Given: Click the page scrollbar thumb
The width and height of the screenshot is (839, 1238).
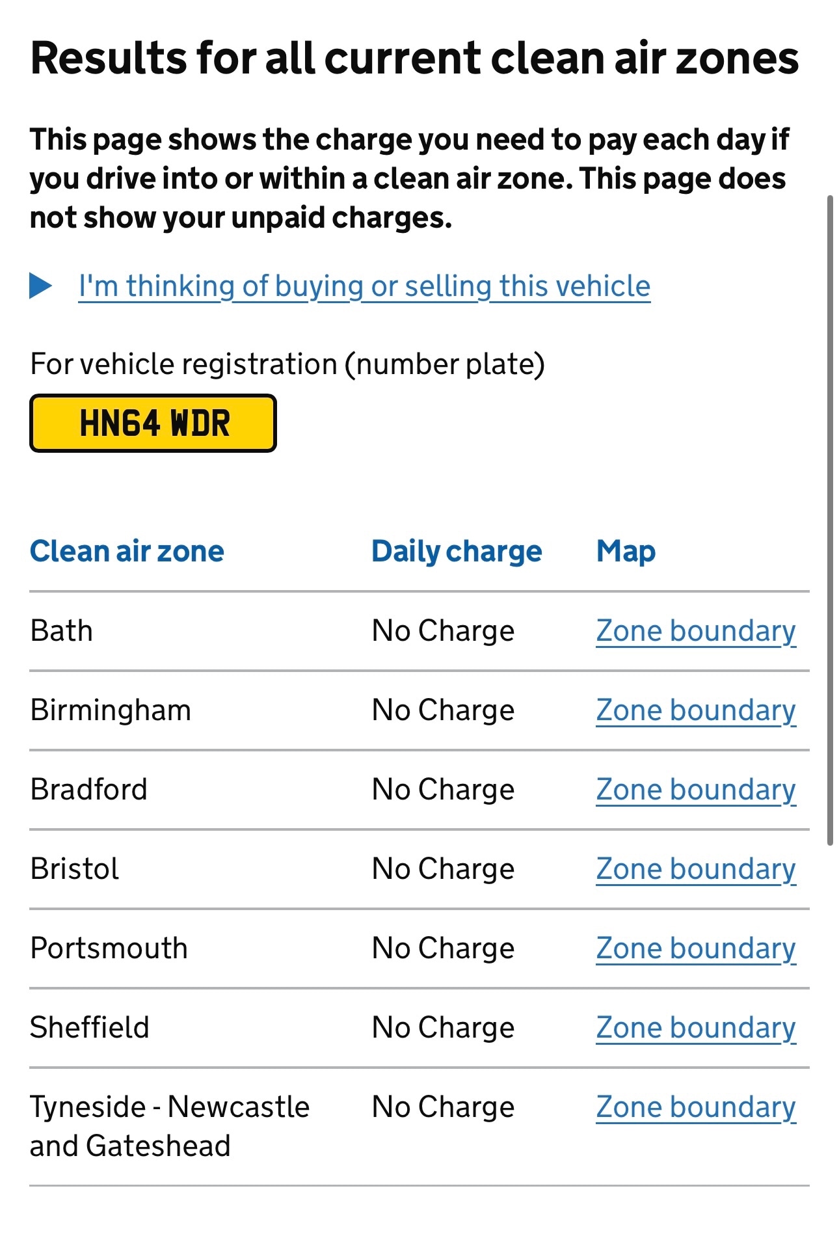Looking at the screenshot, I should [x=830, y=520].
